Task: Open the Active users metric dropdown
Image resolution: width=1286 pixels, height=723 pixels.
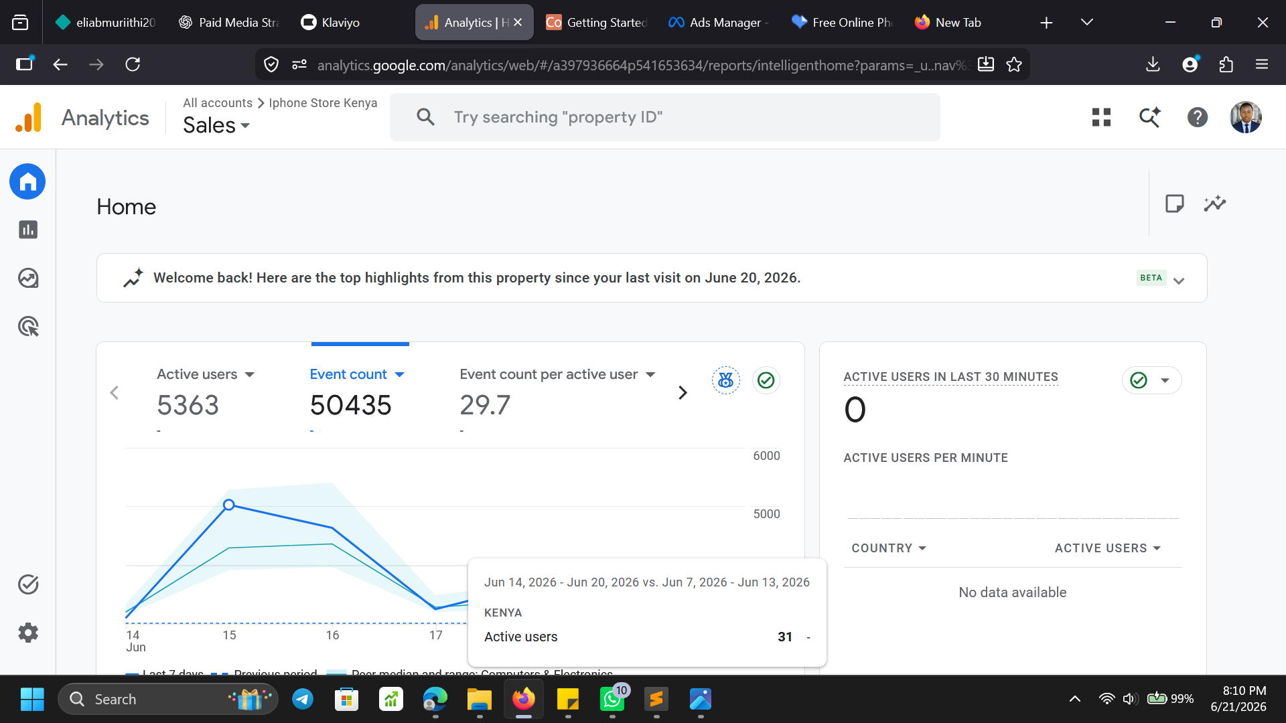Action: pos(250,375)
